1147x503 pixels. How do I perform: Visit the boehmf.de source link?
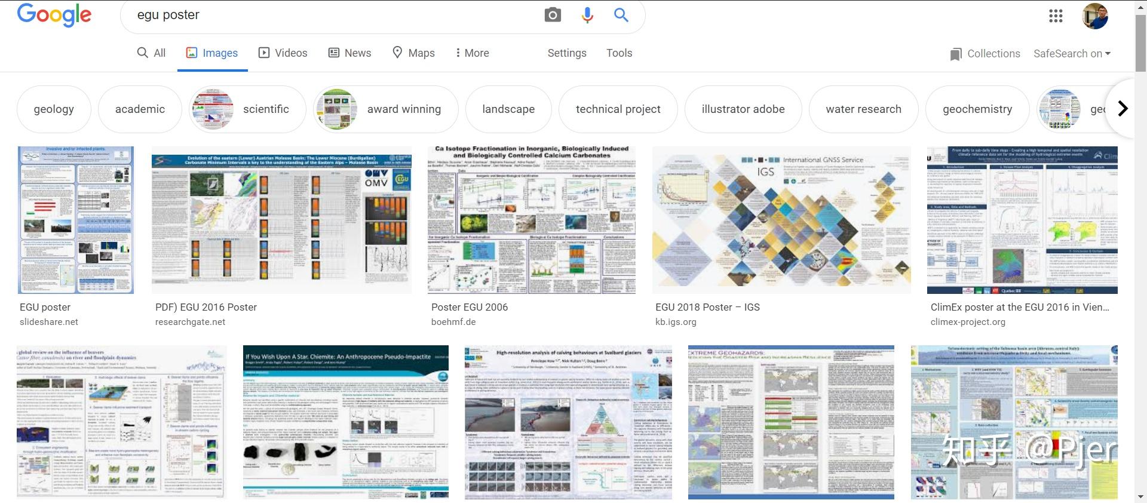(453, 322)
